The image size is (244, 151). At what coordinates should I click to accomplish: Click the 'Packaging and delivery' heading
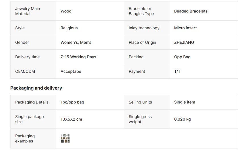pos(36,88)
